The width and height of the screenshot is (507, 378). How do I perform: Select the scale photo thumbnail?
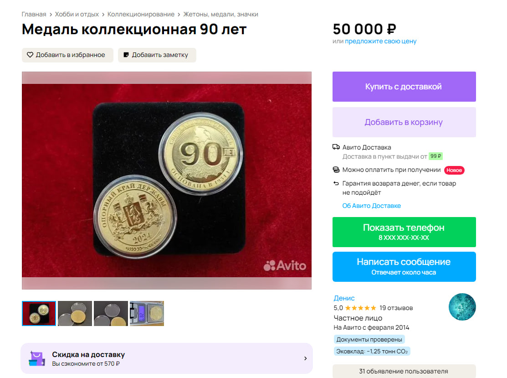click(x=147, y=313)
